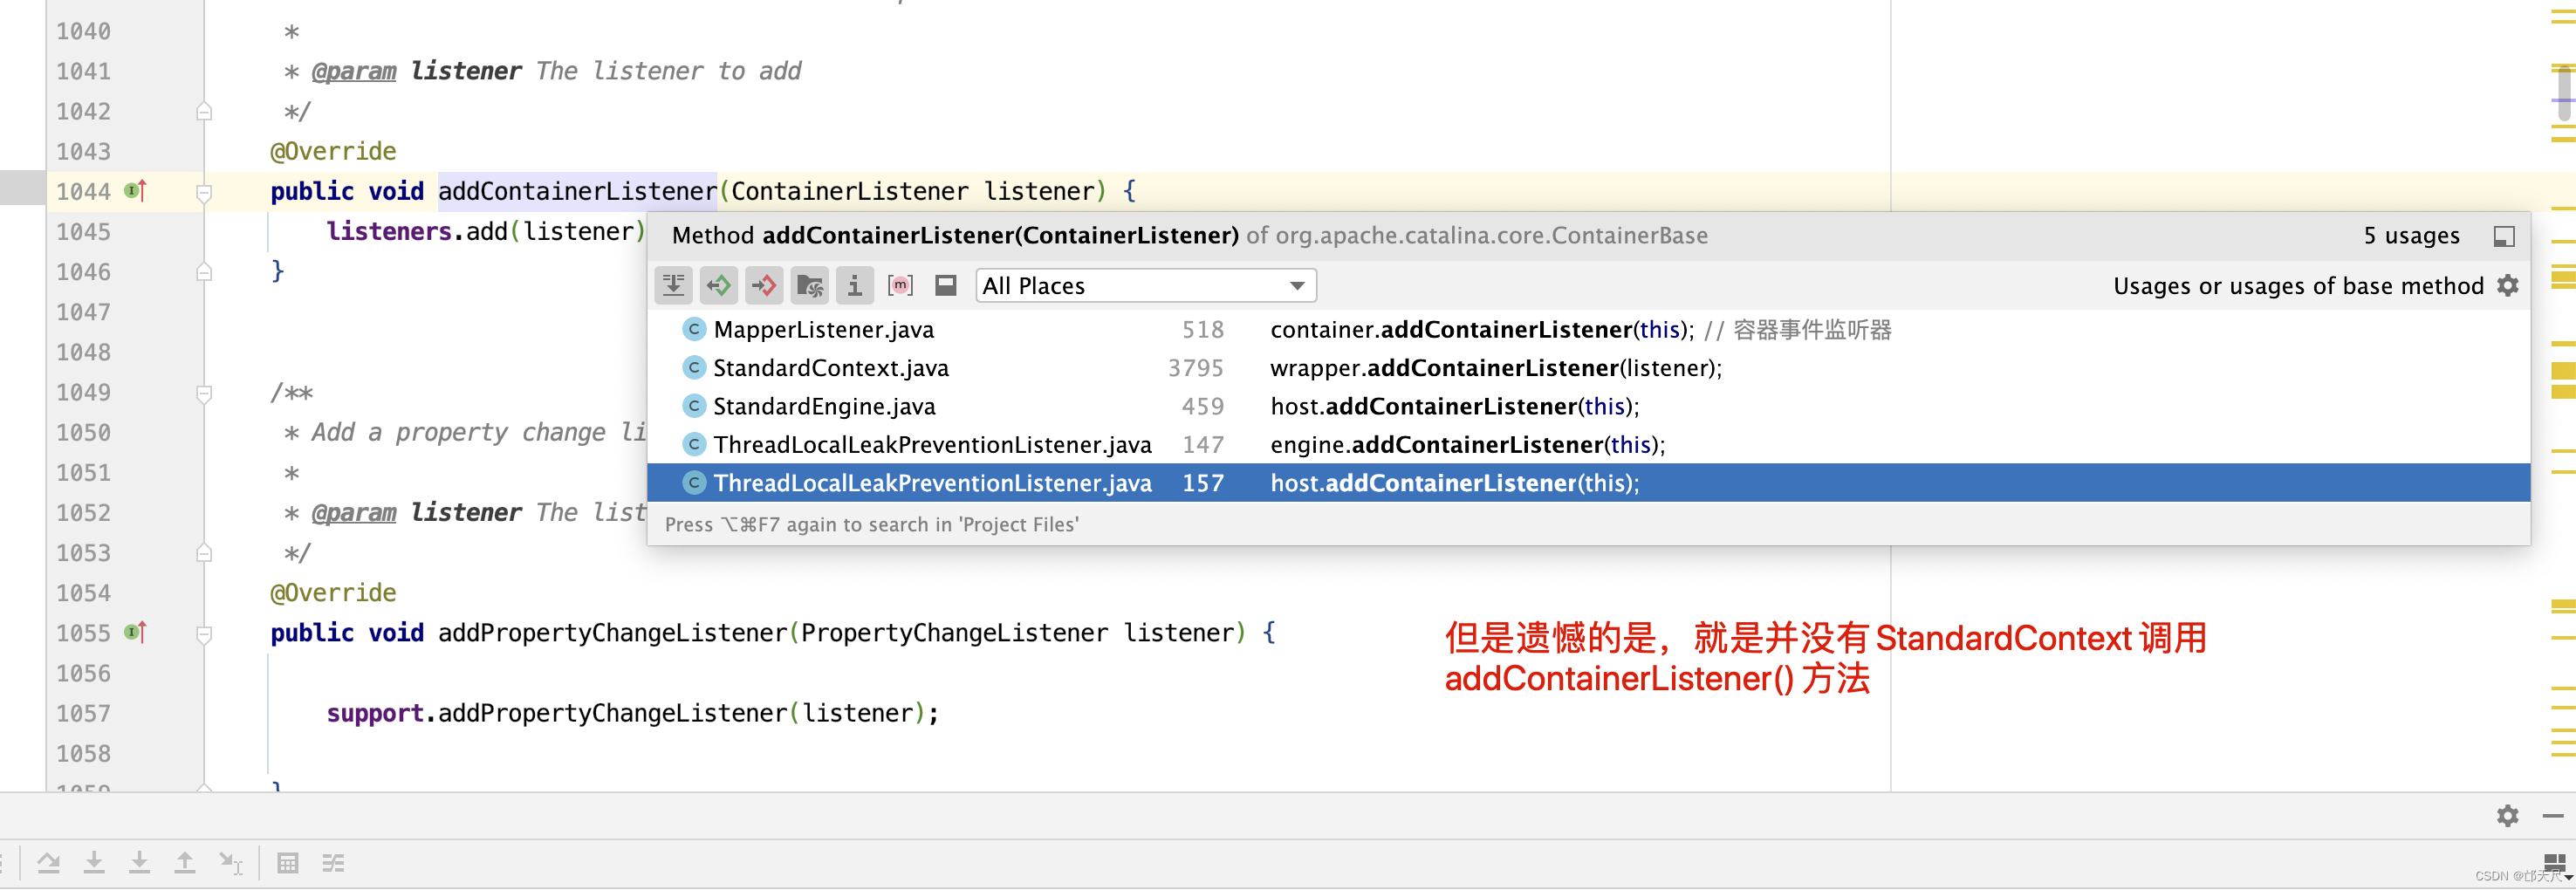
Task: Click the Run to Cursor debugger icon
Action: coord(231,863)
